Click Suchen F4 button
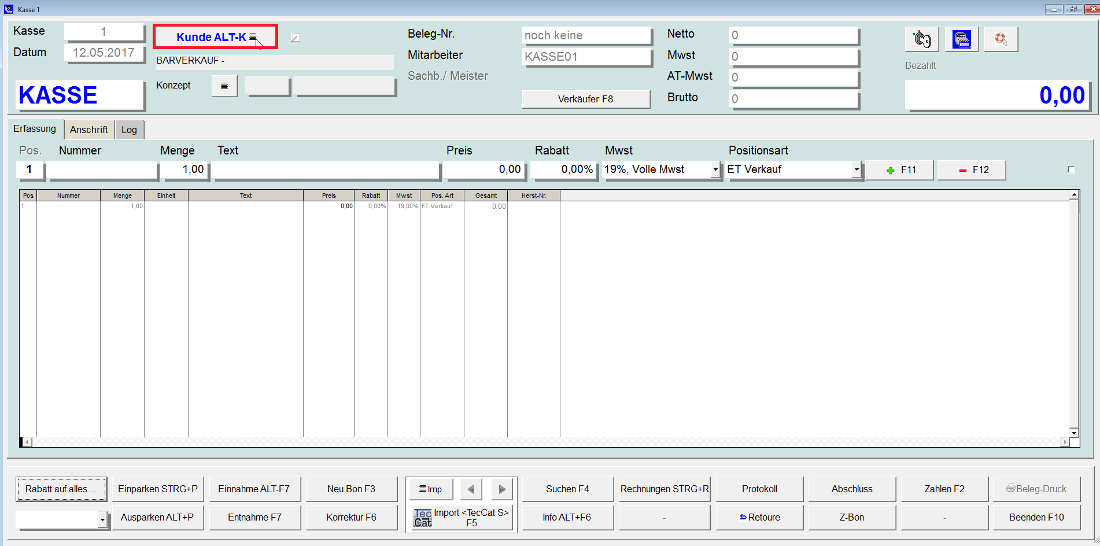 coord(567,489)
